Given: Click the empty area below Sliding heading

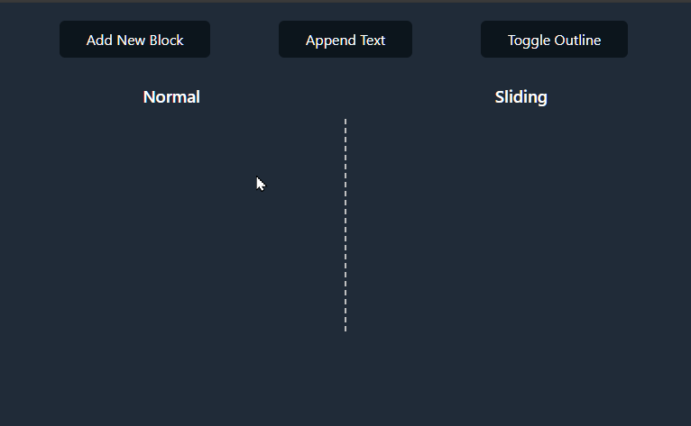Looking at the screenshot, I should (x=520, y=224).
